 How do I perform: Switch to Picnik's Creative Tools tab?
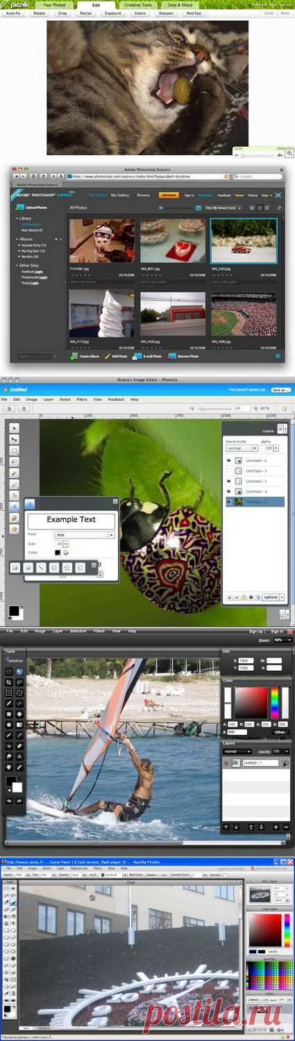coord(137,4)
